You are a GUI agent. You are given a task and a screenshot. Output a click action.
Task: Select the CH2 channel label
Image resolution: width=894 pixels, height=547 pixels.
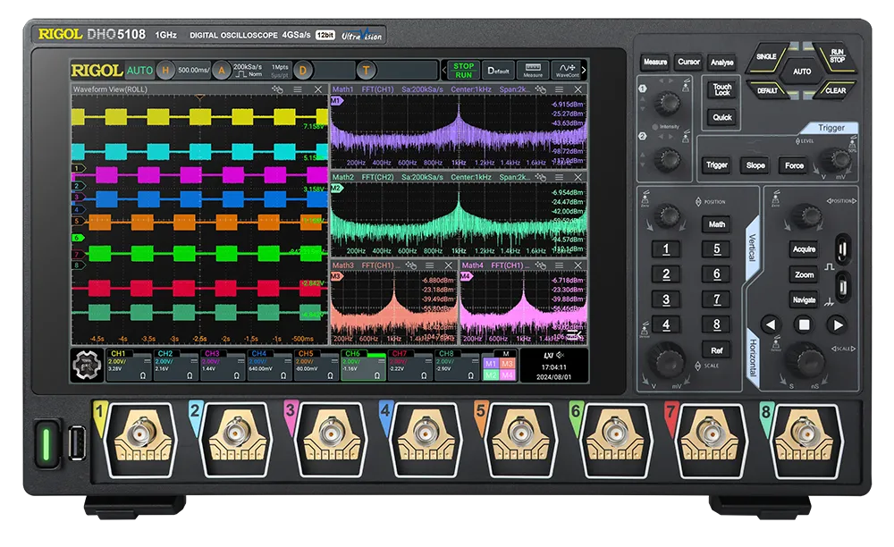coord(165,354)
